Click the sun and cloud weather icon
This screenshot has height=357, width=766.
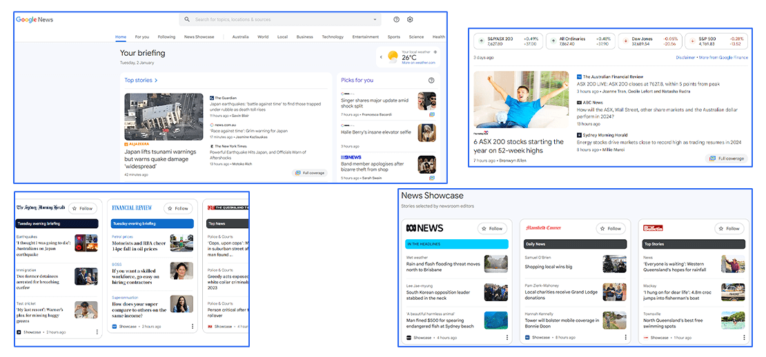393,57
